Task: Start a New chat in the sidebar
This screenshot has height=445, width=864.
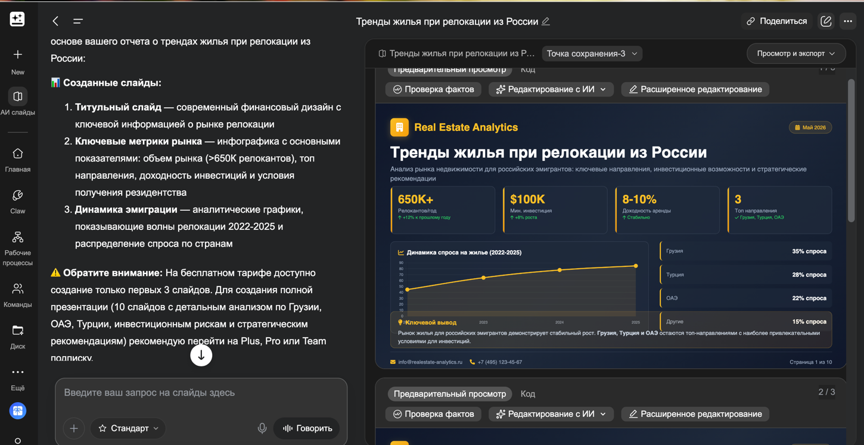Action: pos(18,62)
